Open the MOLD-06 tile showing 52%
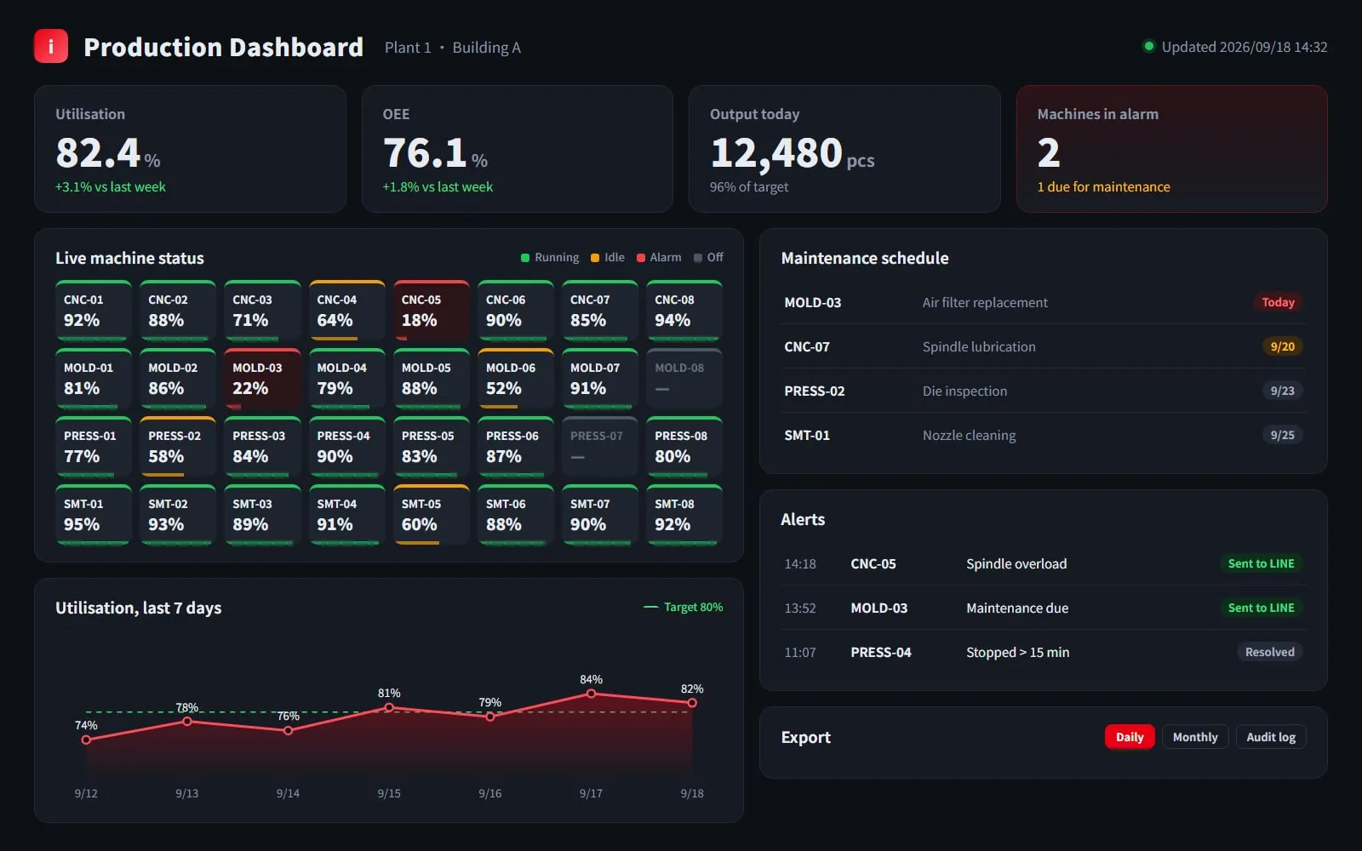1362x851 pixels. point(516,379)
